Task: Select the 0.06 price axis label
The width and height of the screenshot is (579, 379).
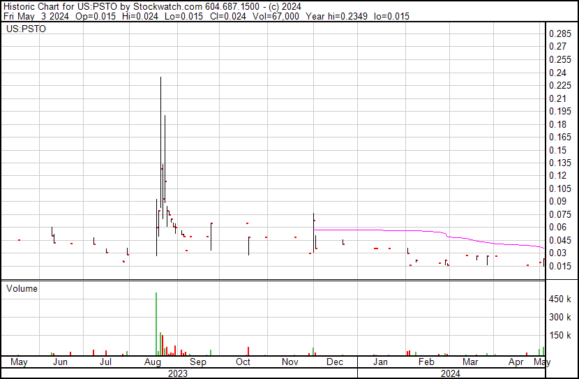Action: click(557, 227)
